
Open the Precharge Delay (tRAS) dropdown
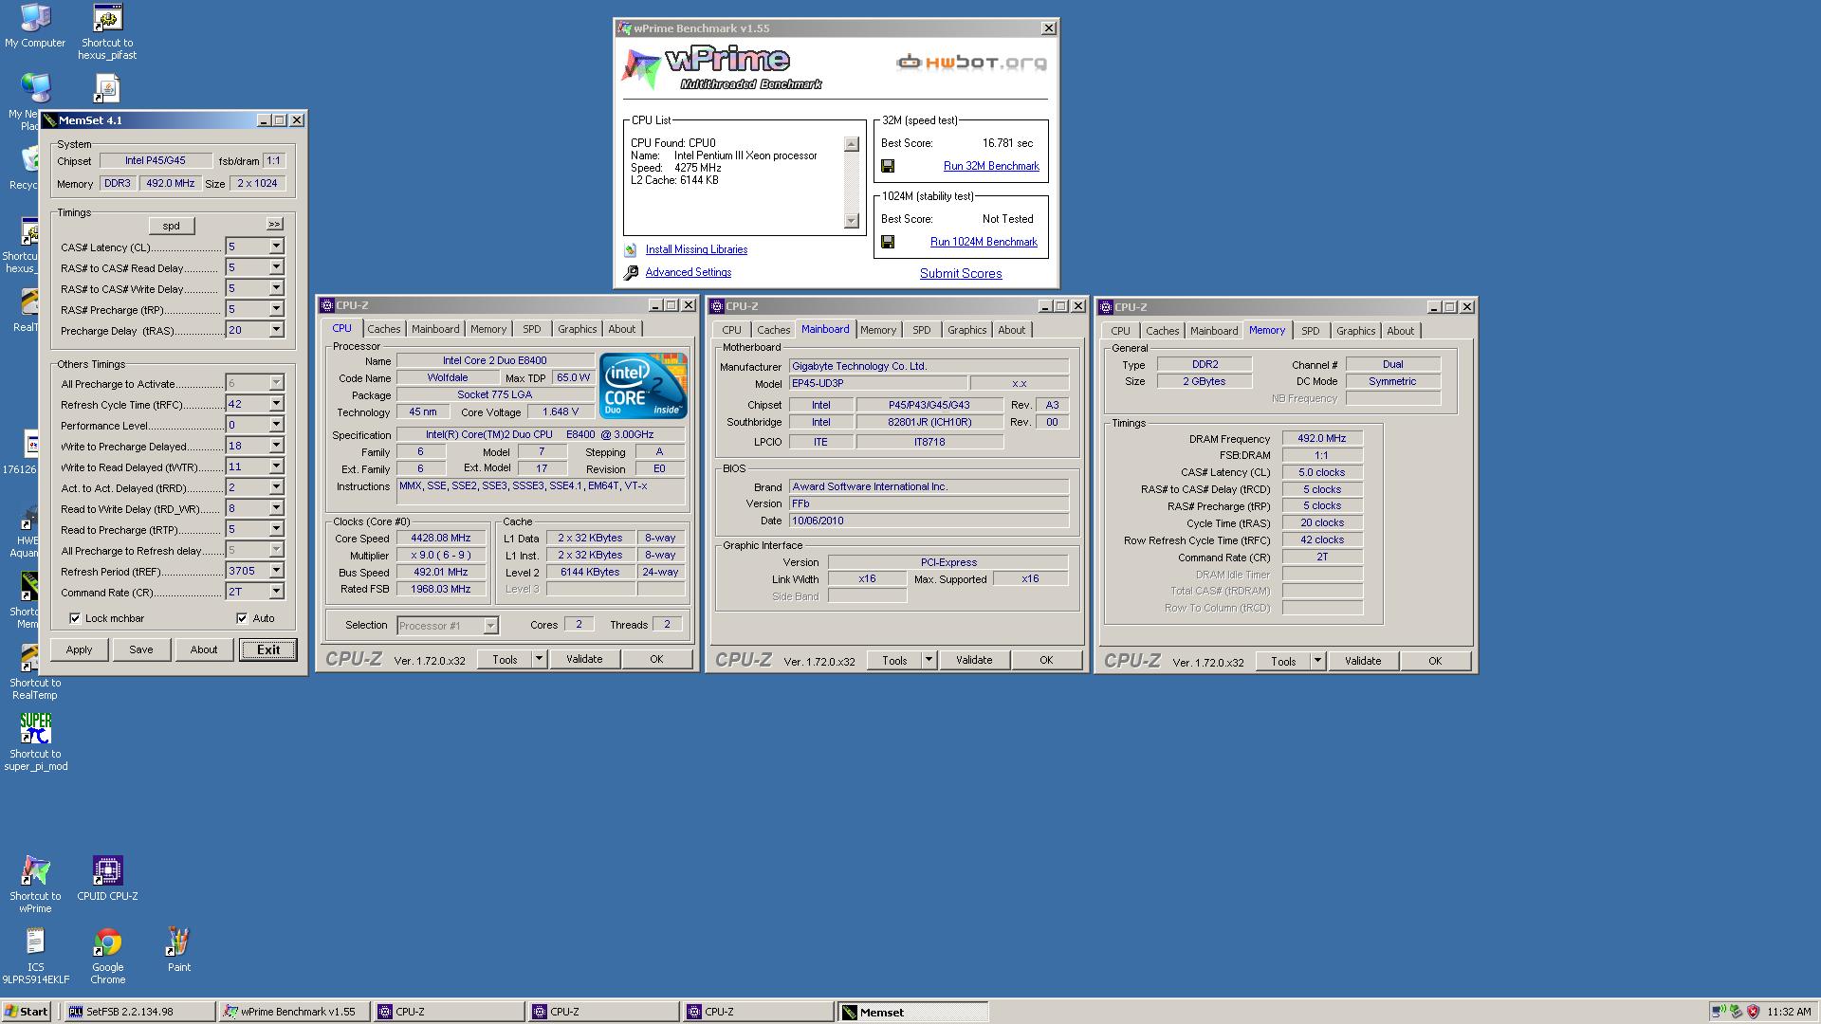(x=276, y=330)
